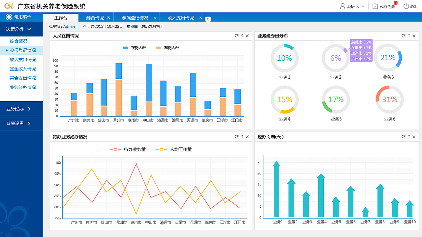Open 综合情况 in the sidebar
The image size is (422, 237).
18,41
